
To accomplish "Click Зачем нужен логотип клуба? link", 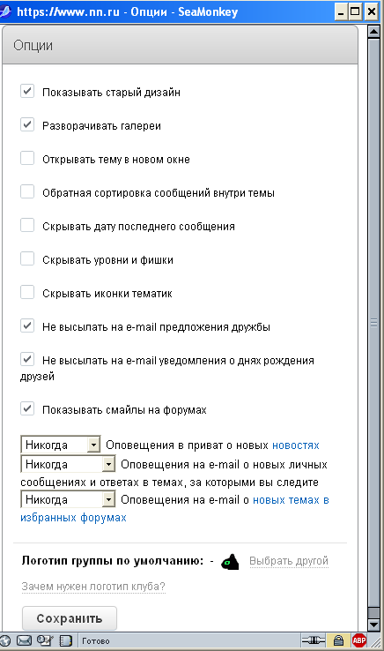I will pos(93,587).
